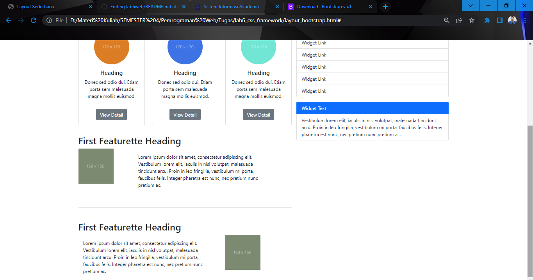Click the share icon next to the address bar
Viewport: 533px width, 280px height.
click(459, 19)
